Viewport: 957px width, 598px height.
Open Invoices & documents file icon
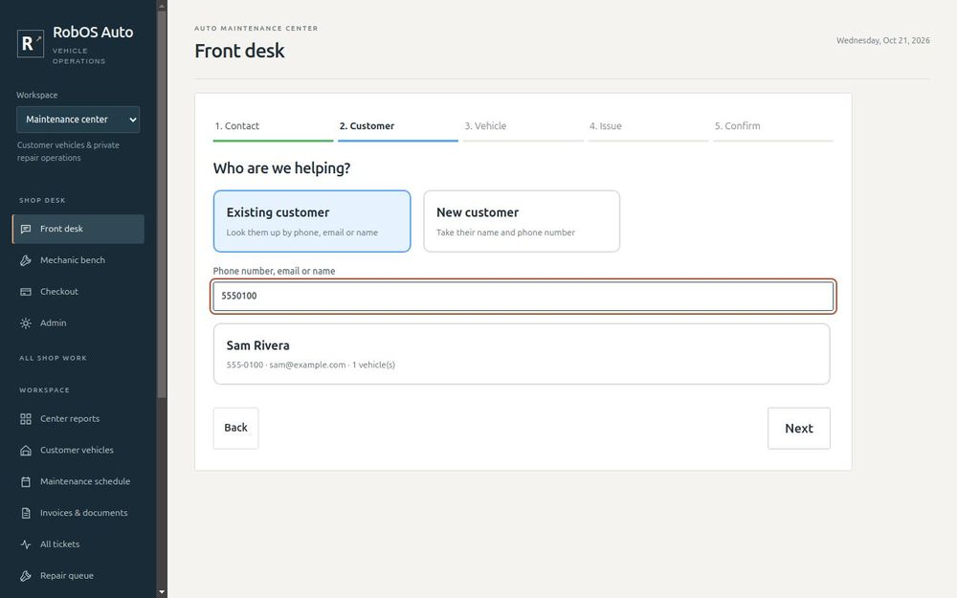pos(26,513)
